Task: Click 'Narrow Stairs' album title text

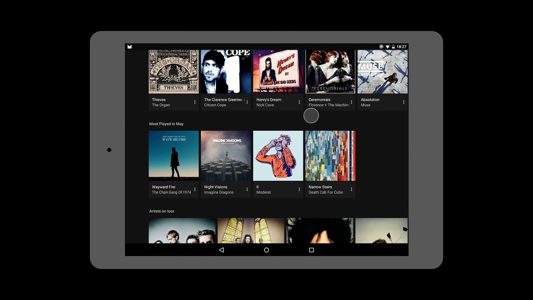Action: 320,187
